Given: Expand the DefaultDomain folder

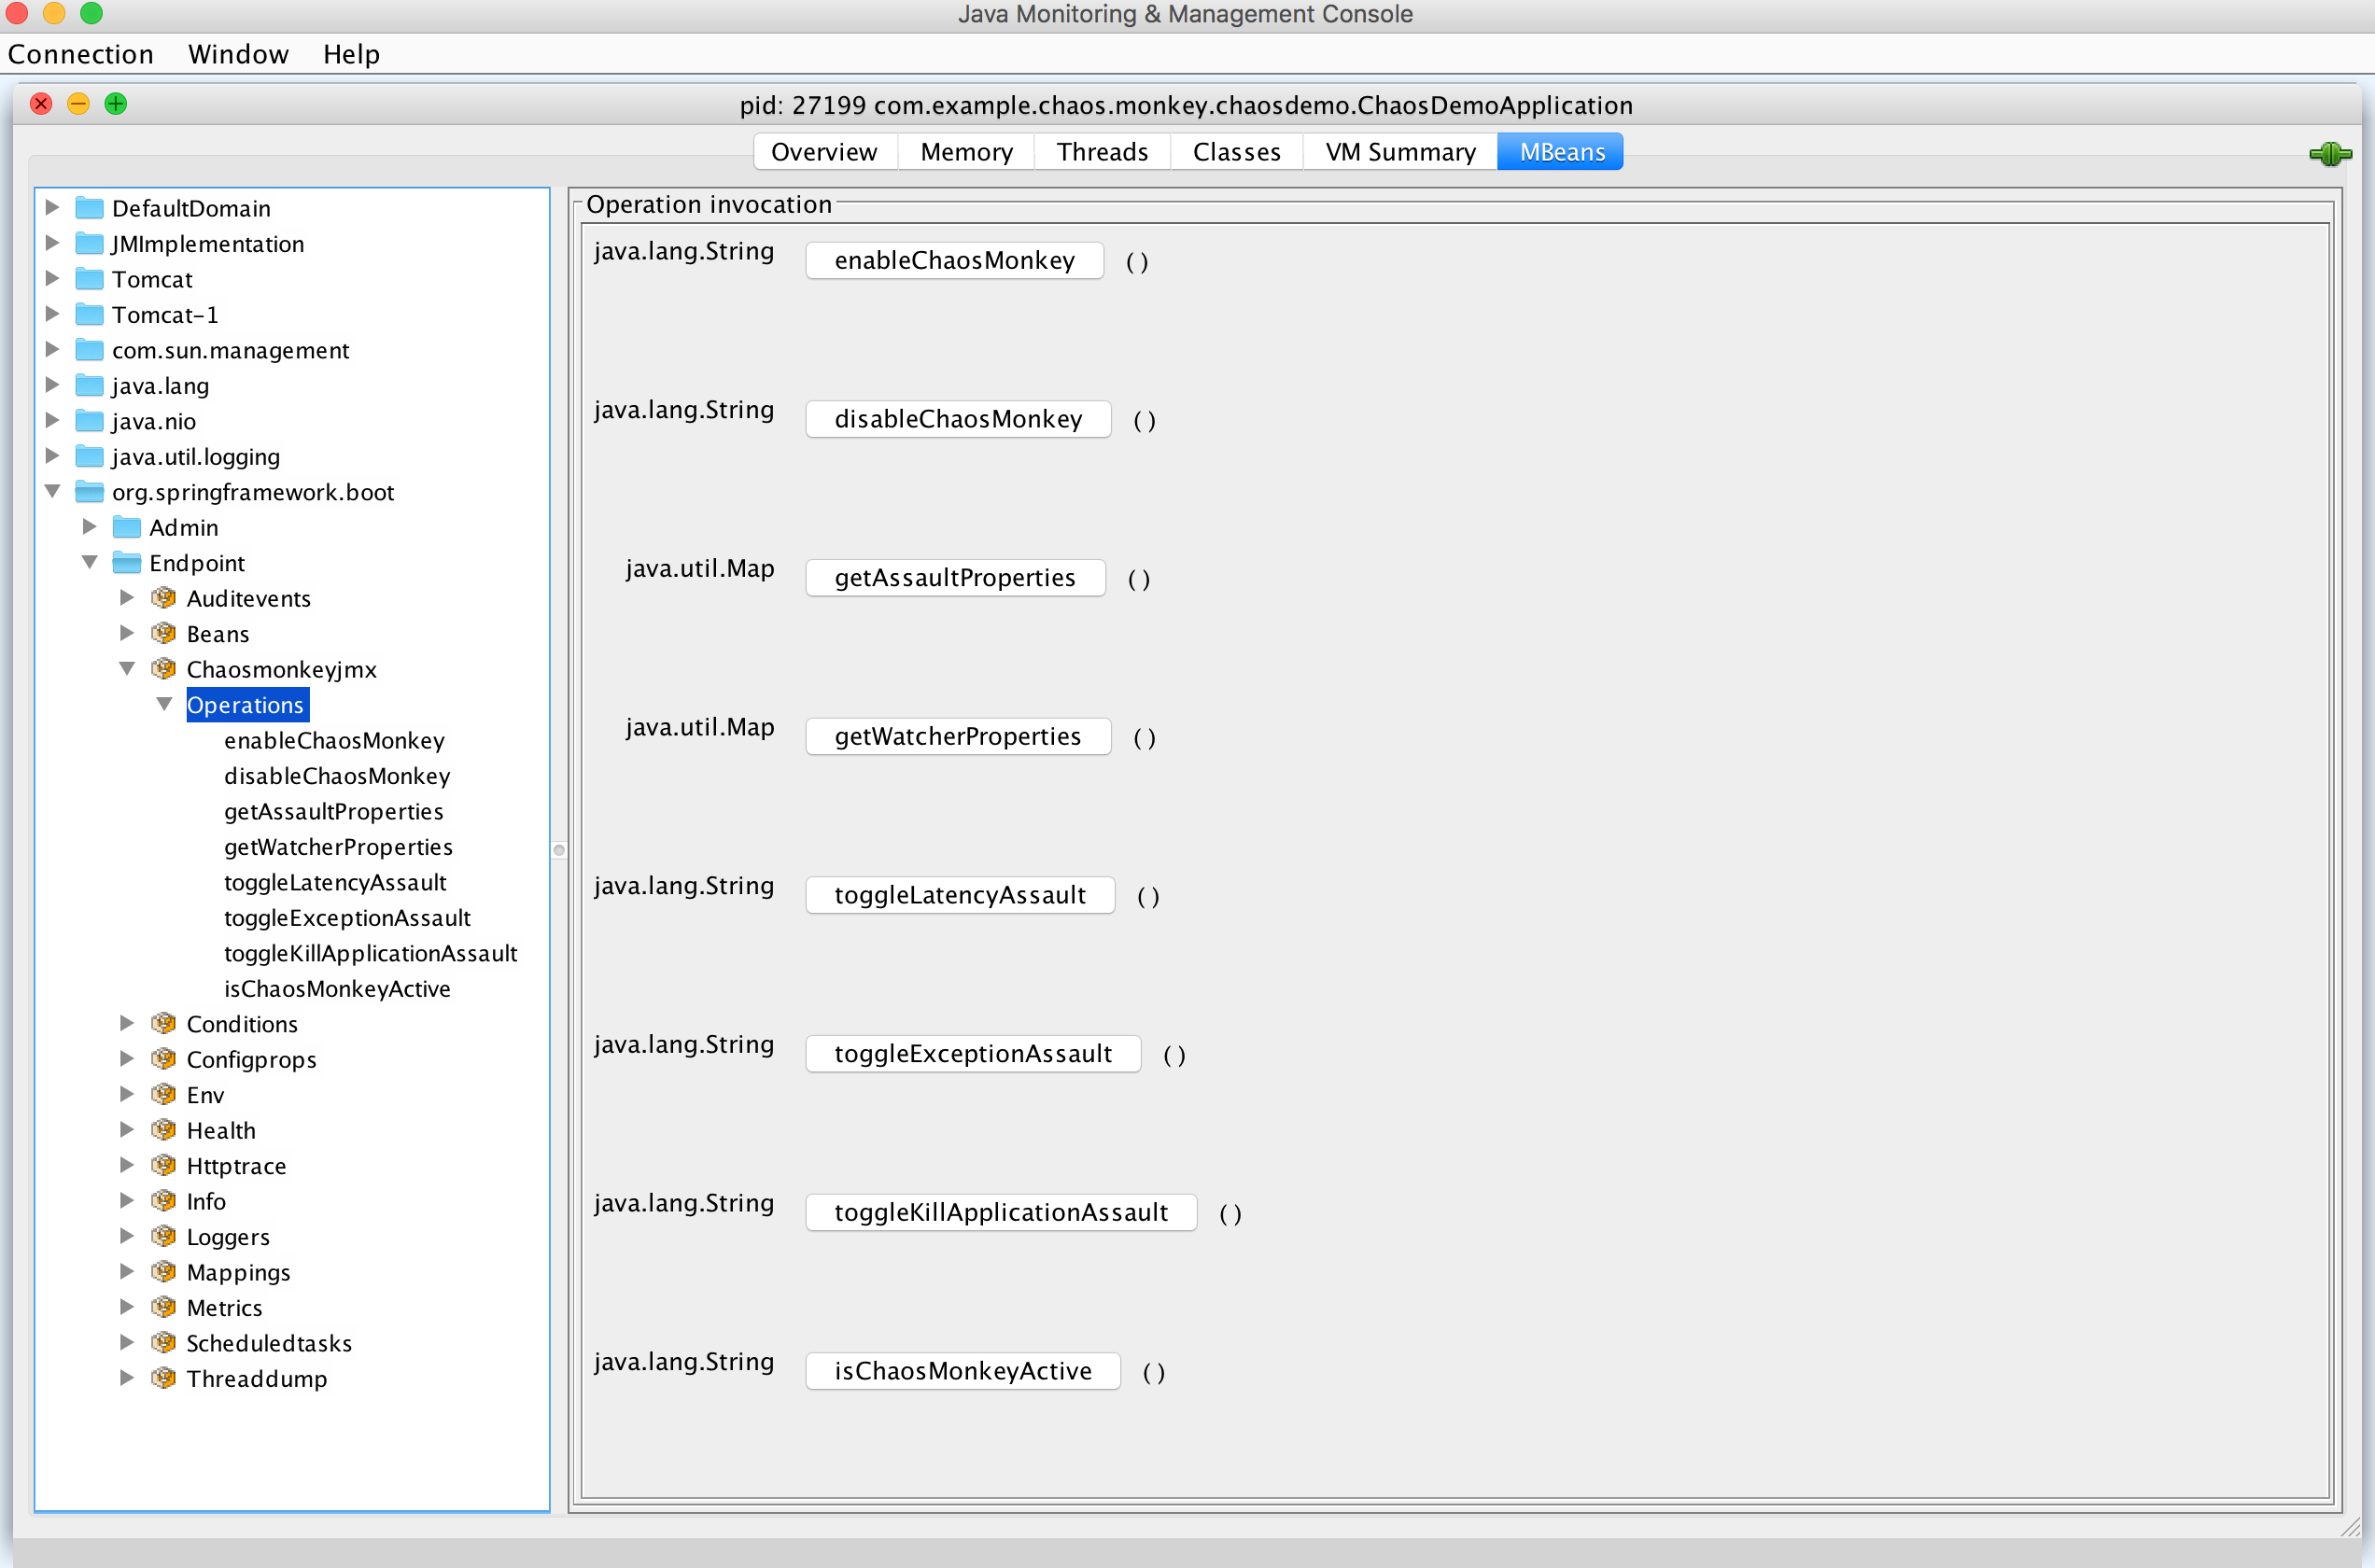Looking at the screenshot, I should click(53, 207).
